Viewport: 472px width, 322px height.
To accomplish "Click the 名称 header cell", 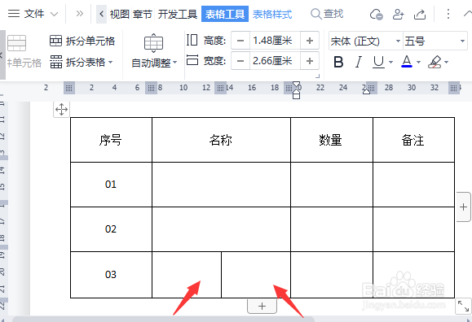I will [x=221, y=140].
